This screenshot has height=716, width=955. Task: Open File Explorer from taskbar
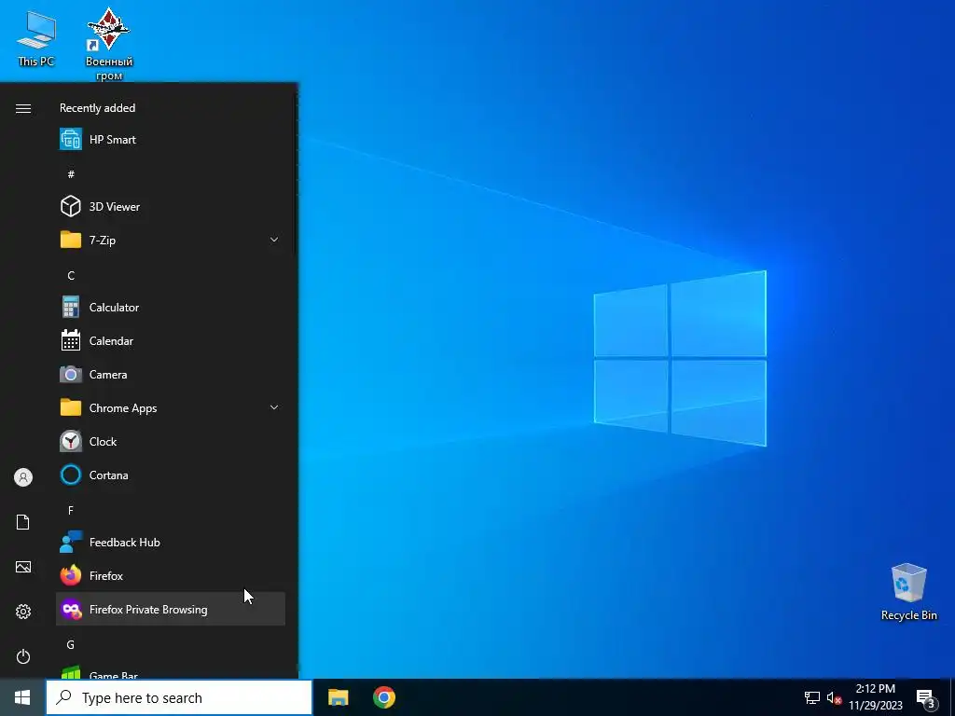338,697
